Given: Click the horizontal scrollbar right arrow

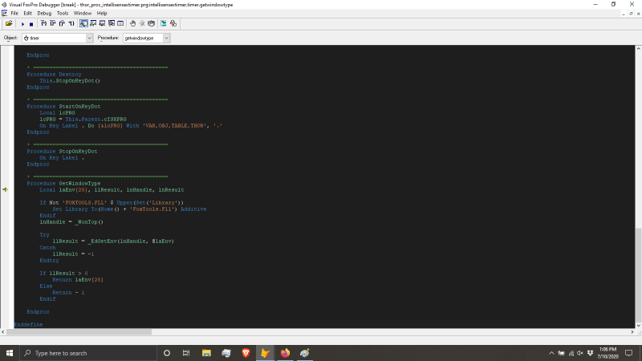Looking at the screenshot, I should (632, 332).
